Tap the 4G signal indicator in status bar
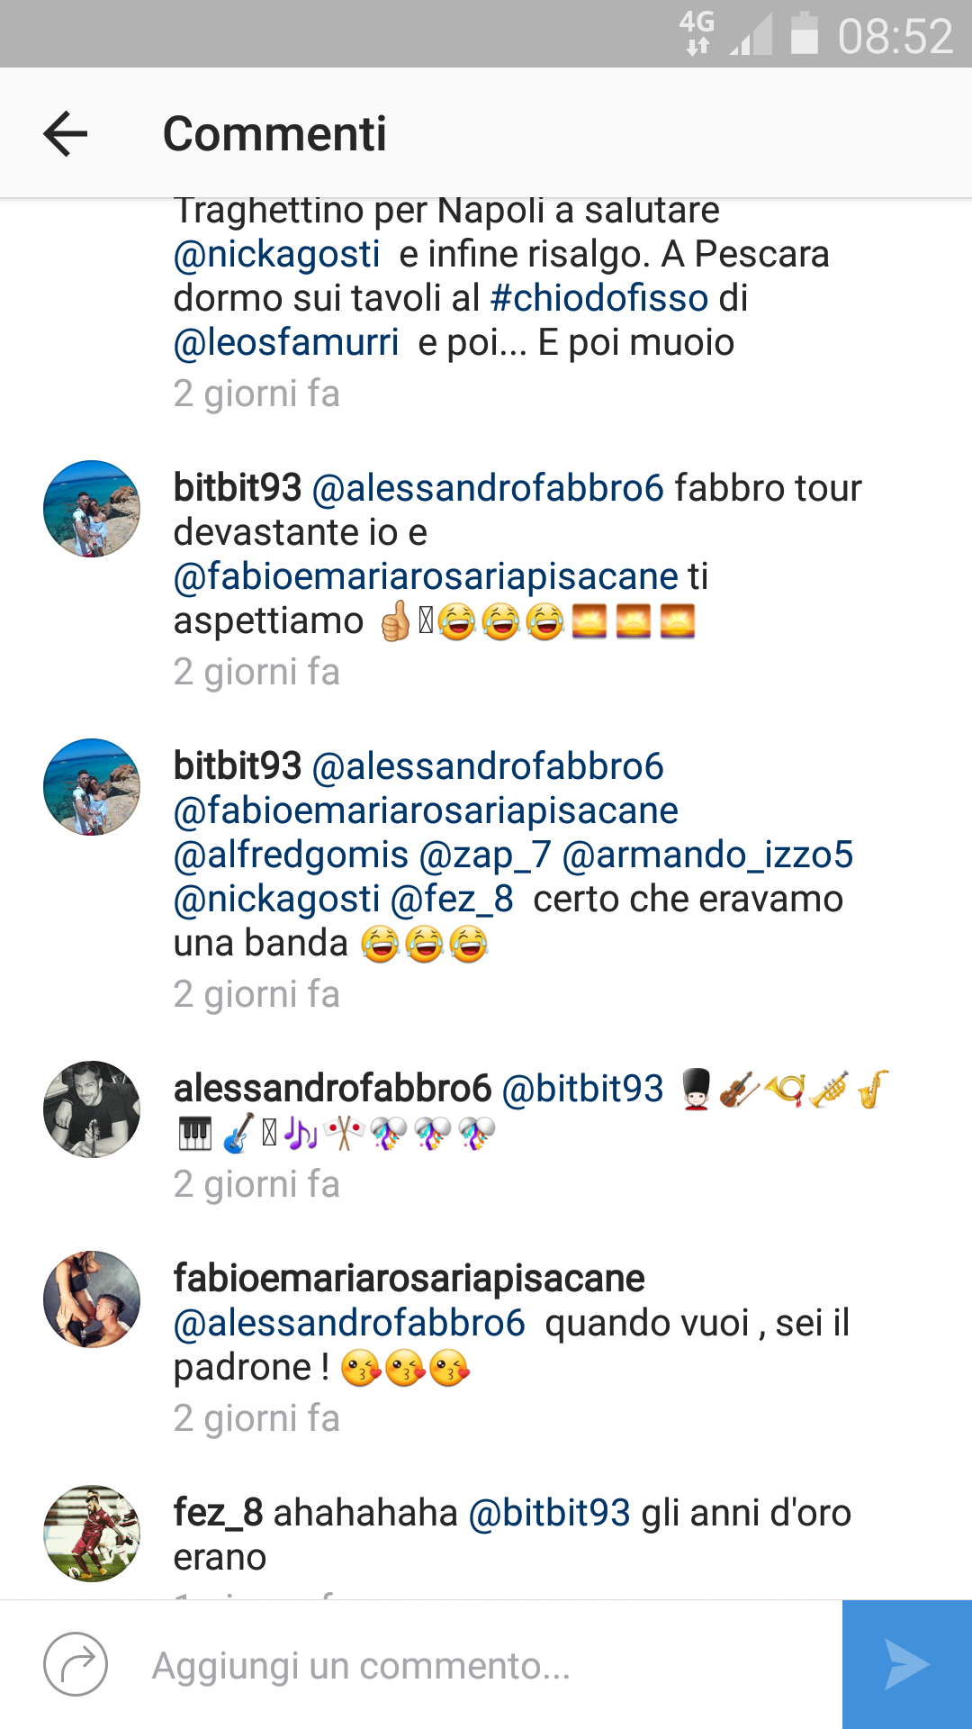The image size is (972, 1729). click(697, 33)
